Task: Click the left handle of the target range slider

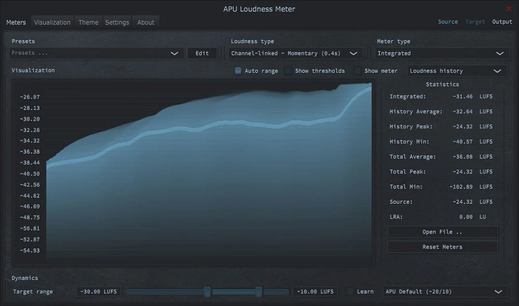Action: (207, 292)
